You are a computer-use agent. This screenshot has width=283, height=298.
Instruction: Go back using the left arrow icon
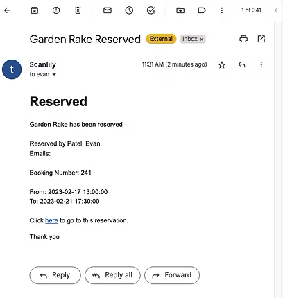coord(7,10)
